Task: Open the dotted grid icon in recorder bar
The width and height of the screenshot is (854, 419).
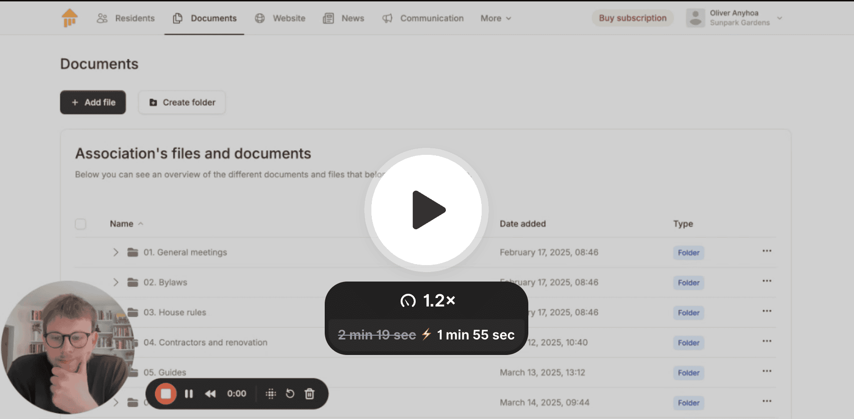Action: pos(271,394)
